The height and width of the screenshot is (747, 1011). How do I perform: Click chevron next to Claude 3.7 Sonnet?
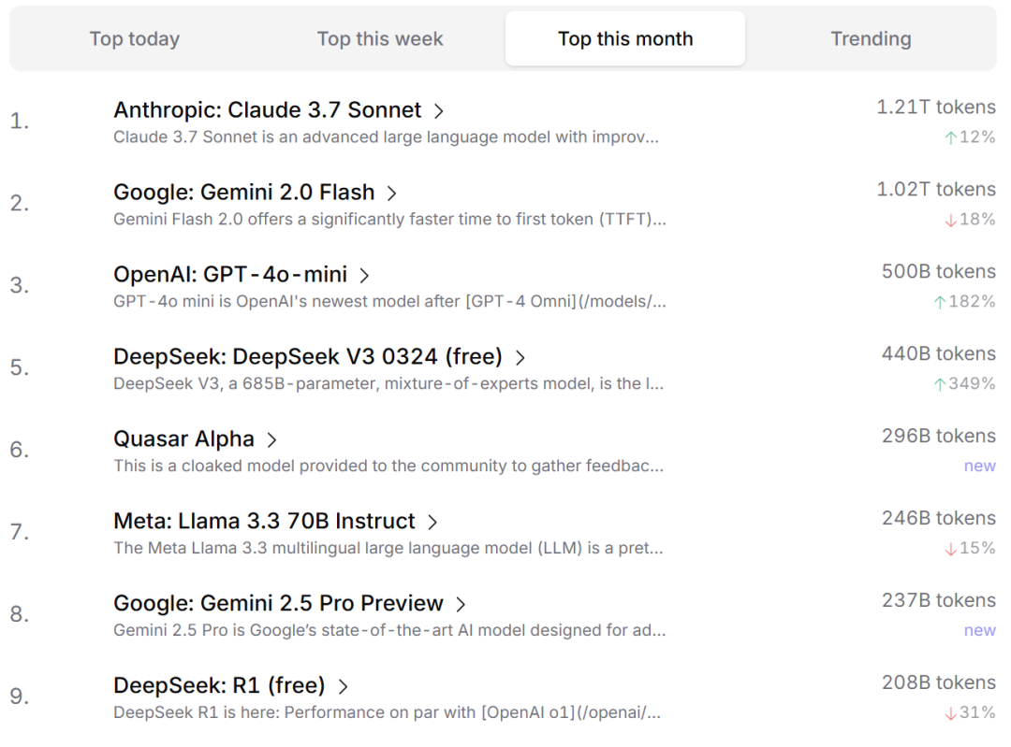[x=438, y=111]
